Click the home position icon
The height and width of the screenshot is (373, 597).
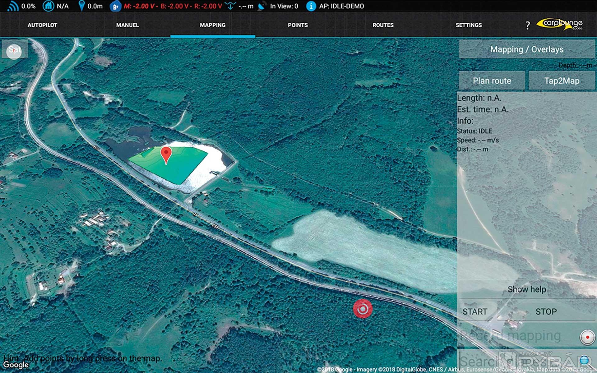click(48, 6)
